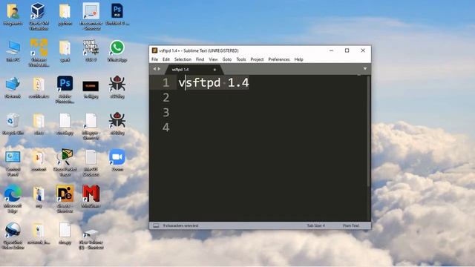Maximize the Sublime Text window
Image resolution: width=475 pixels, height=267 pixels.
coord(347,50)
